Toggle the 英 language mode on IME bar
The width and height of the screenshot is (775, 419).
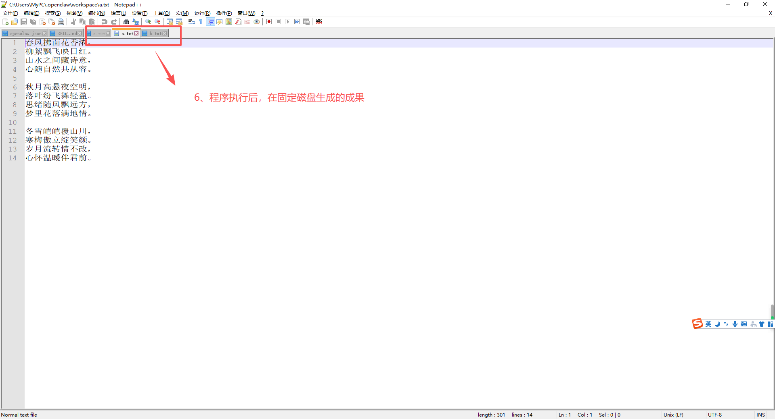(708, 324)
